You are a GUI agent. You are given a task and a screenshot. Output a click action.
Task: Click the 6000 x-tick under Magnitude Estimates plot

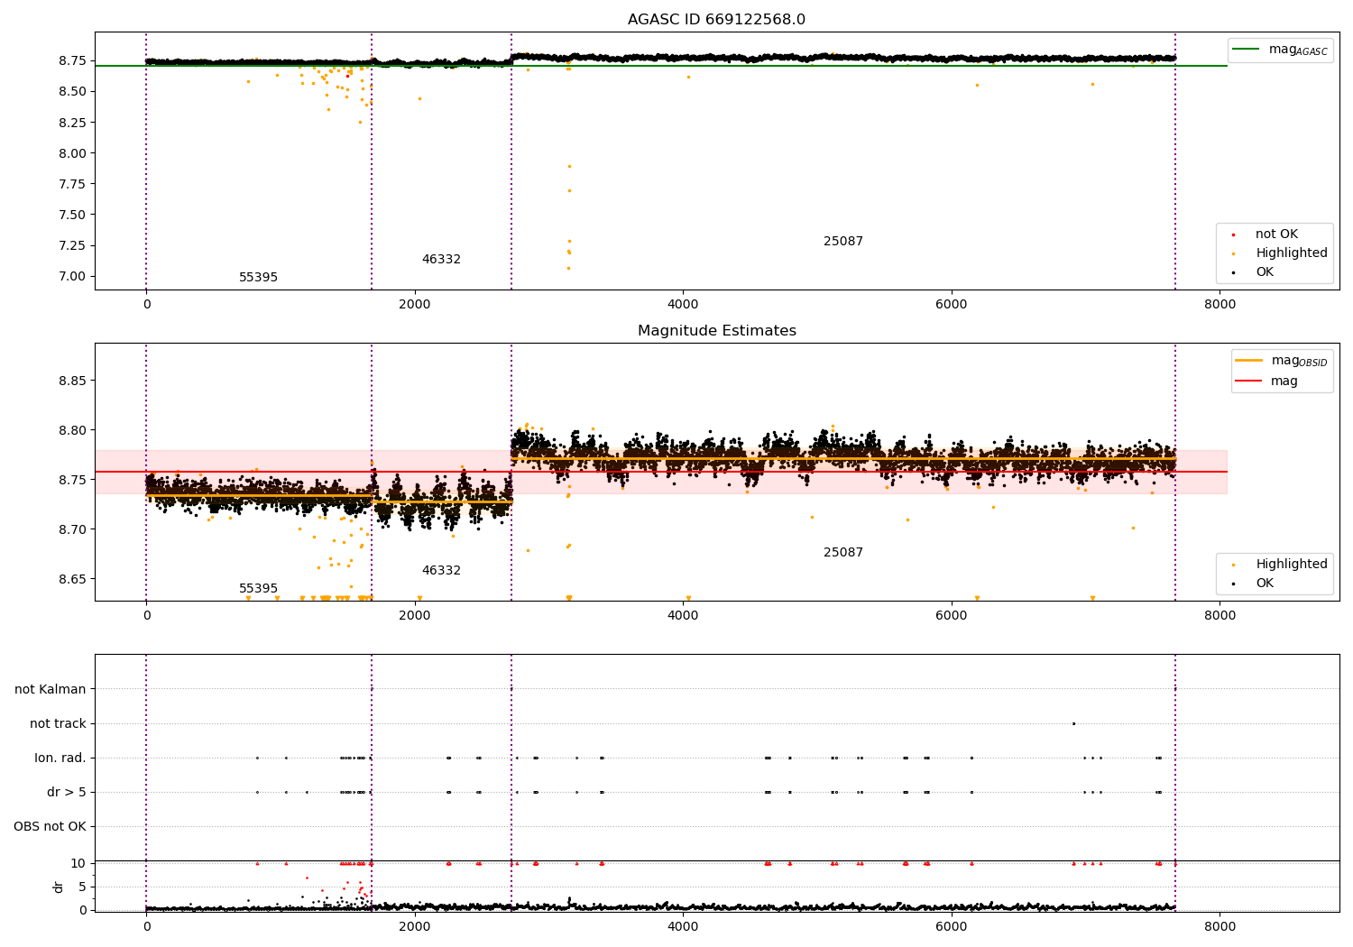pos(952,616)
